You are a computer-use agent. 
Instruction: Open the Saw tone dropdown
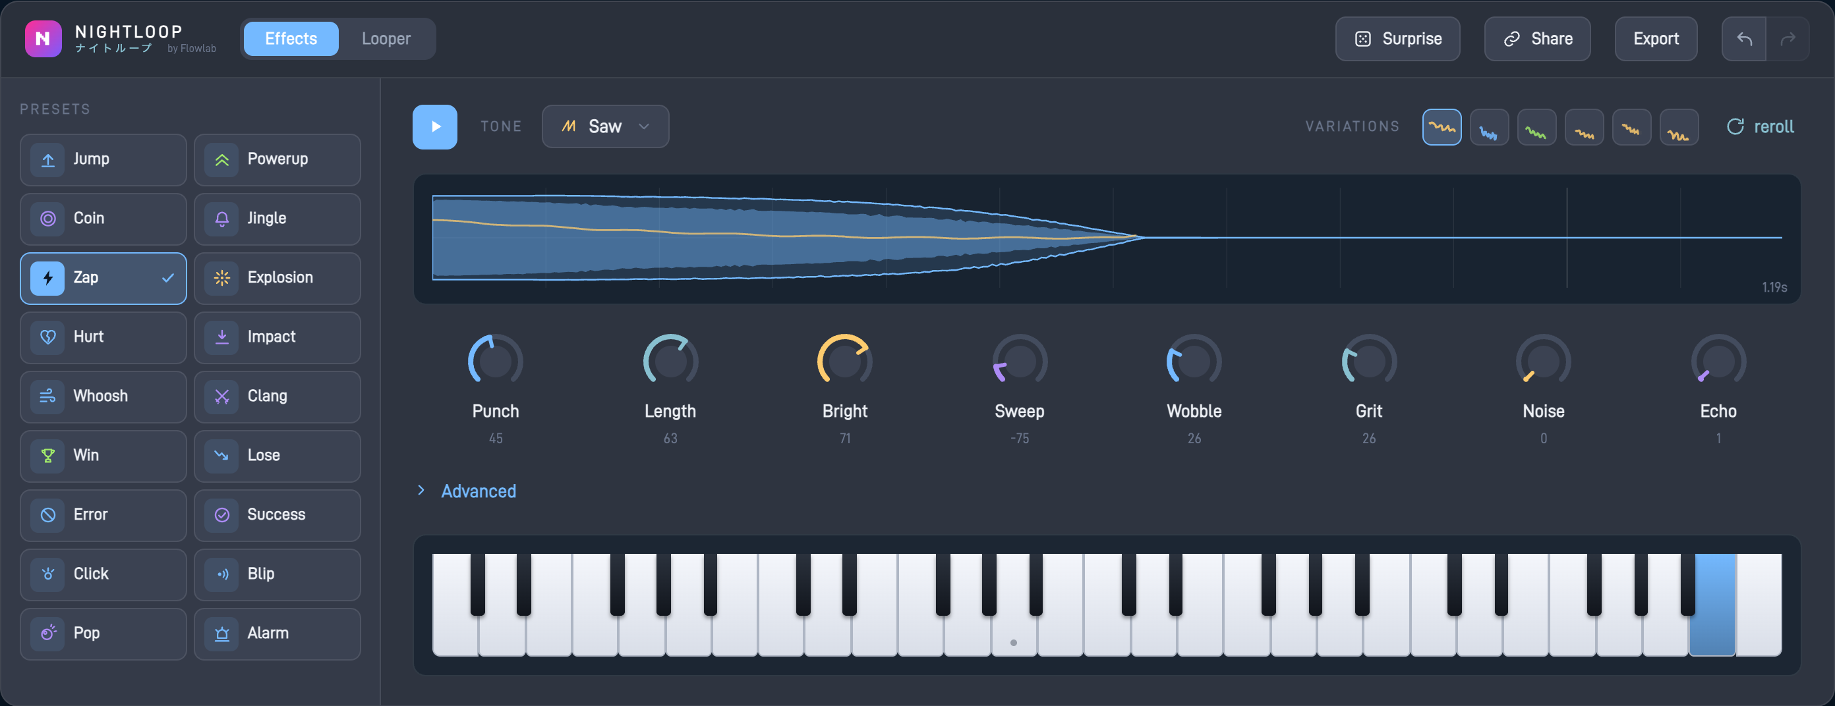coord(605,126)
